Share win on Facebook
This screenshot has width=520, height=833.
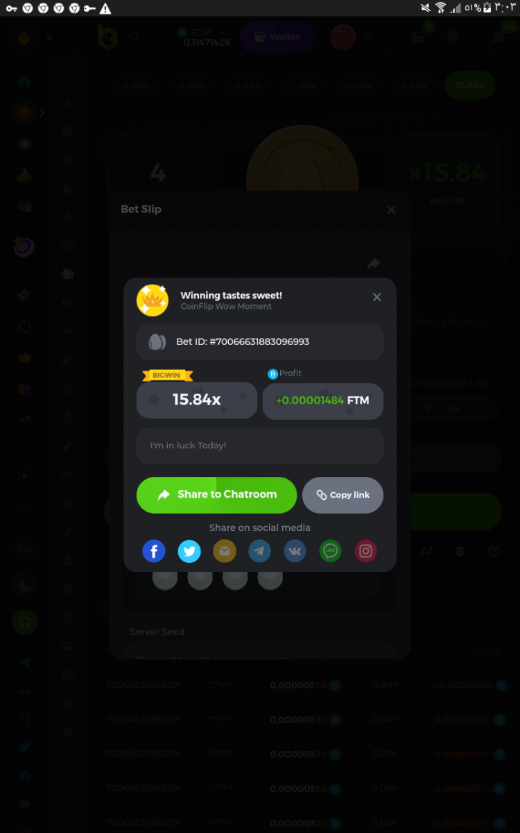pyautogui.click(x=154, y=552)
